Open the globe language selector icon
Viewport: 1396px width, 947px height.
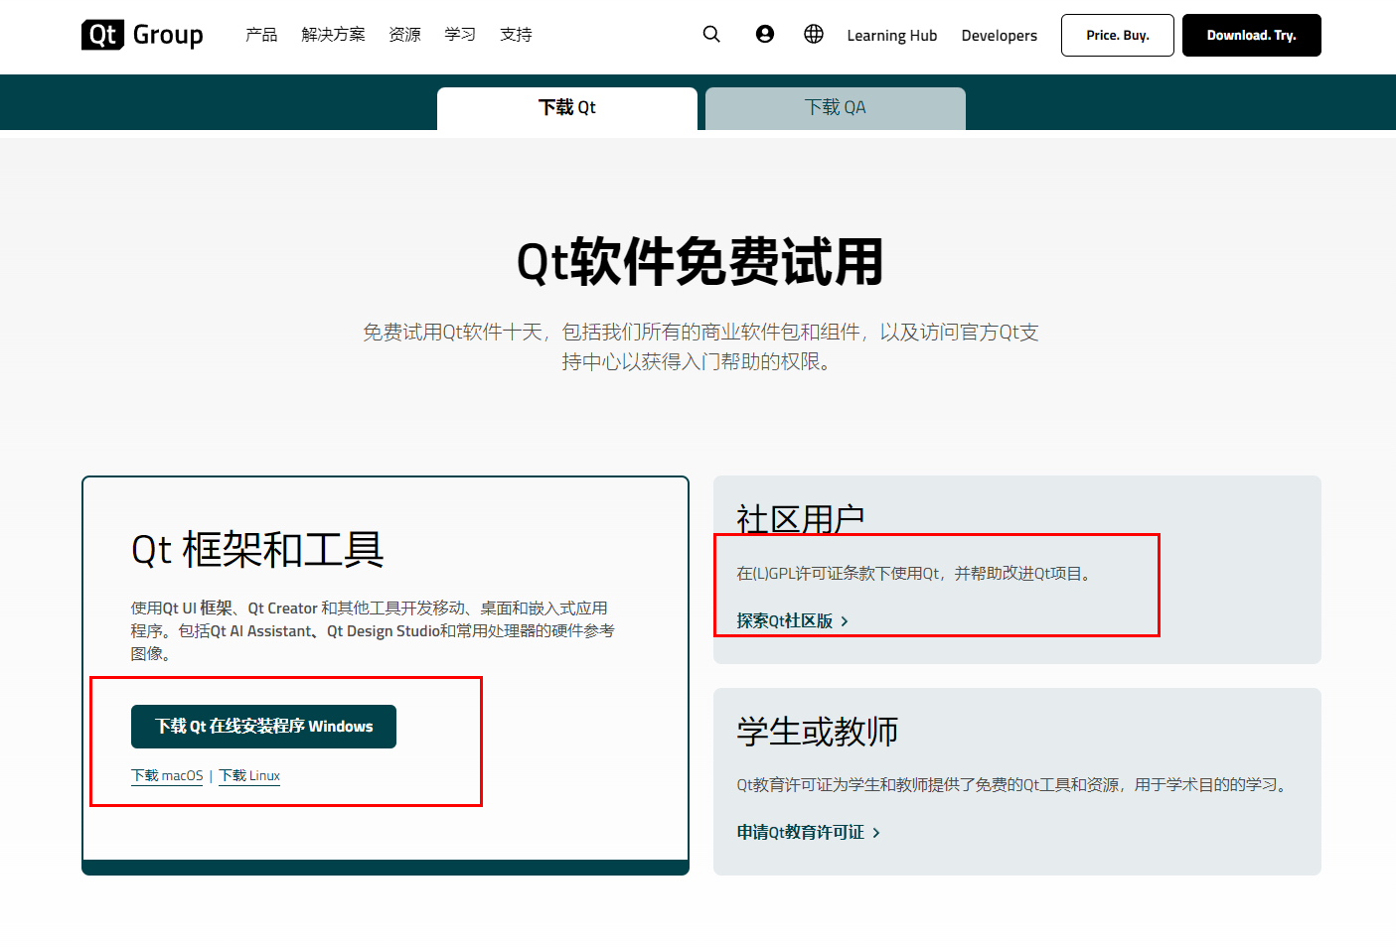(x=814, y=34)
